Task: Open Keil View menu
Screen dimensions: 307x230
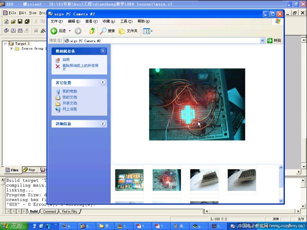Action: click(x=33, y=13)
